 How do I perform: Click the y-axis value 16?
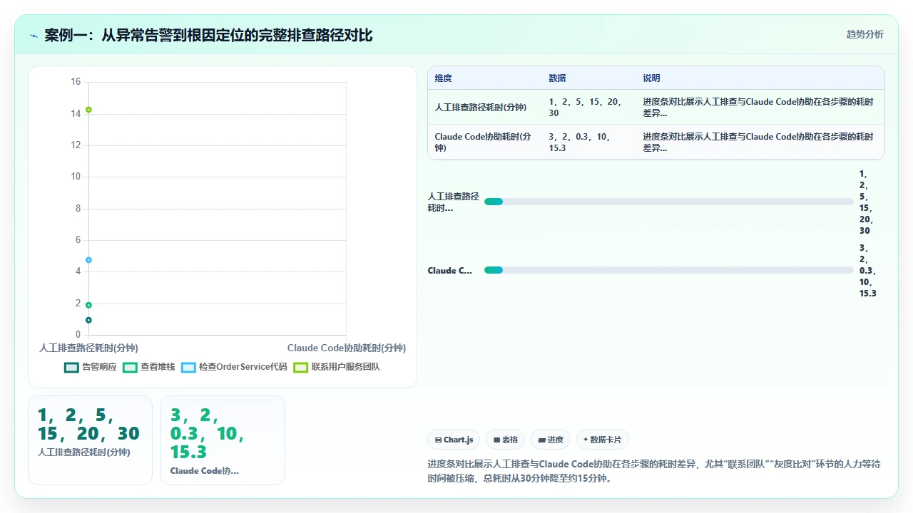76,82
